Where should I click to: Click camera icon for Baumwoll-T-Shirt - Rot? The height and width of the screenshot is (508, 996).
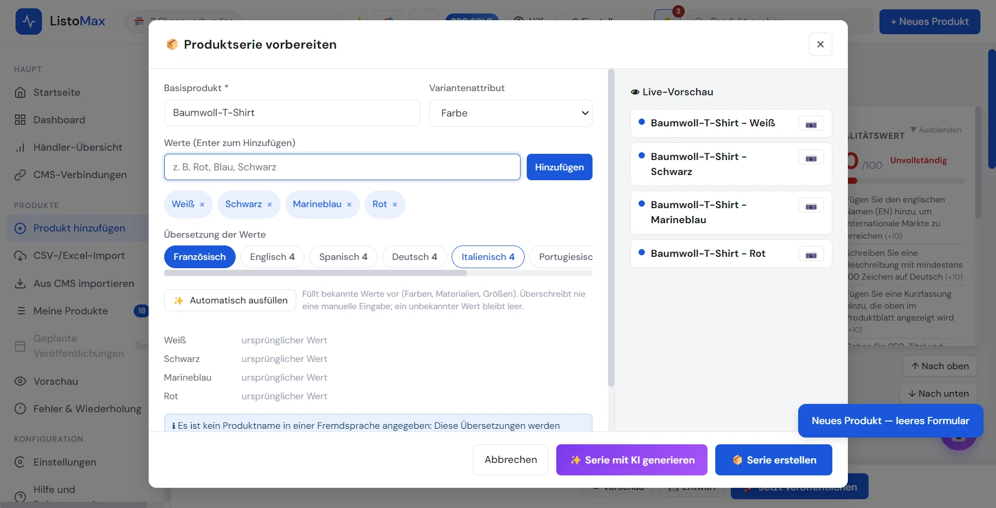(x=811, y=255)
